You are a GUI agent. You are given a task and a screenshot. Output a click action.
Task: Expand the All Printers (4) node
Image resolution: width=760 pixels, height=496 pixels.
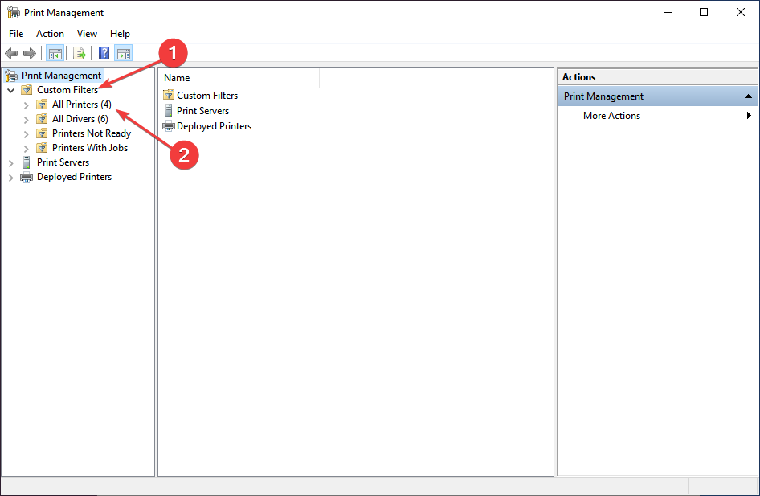pyautogui.click(x=27, y=105)
